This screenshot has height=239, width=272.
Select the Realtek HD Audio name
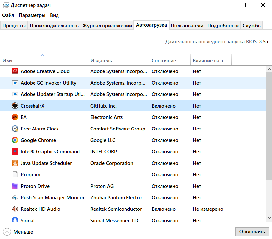[40, 209]
